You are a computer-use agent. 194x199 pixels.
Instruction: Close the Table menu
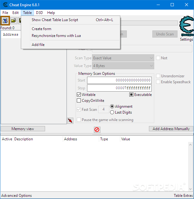[27, 13]
